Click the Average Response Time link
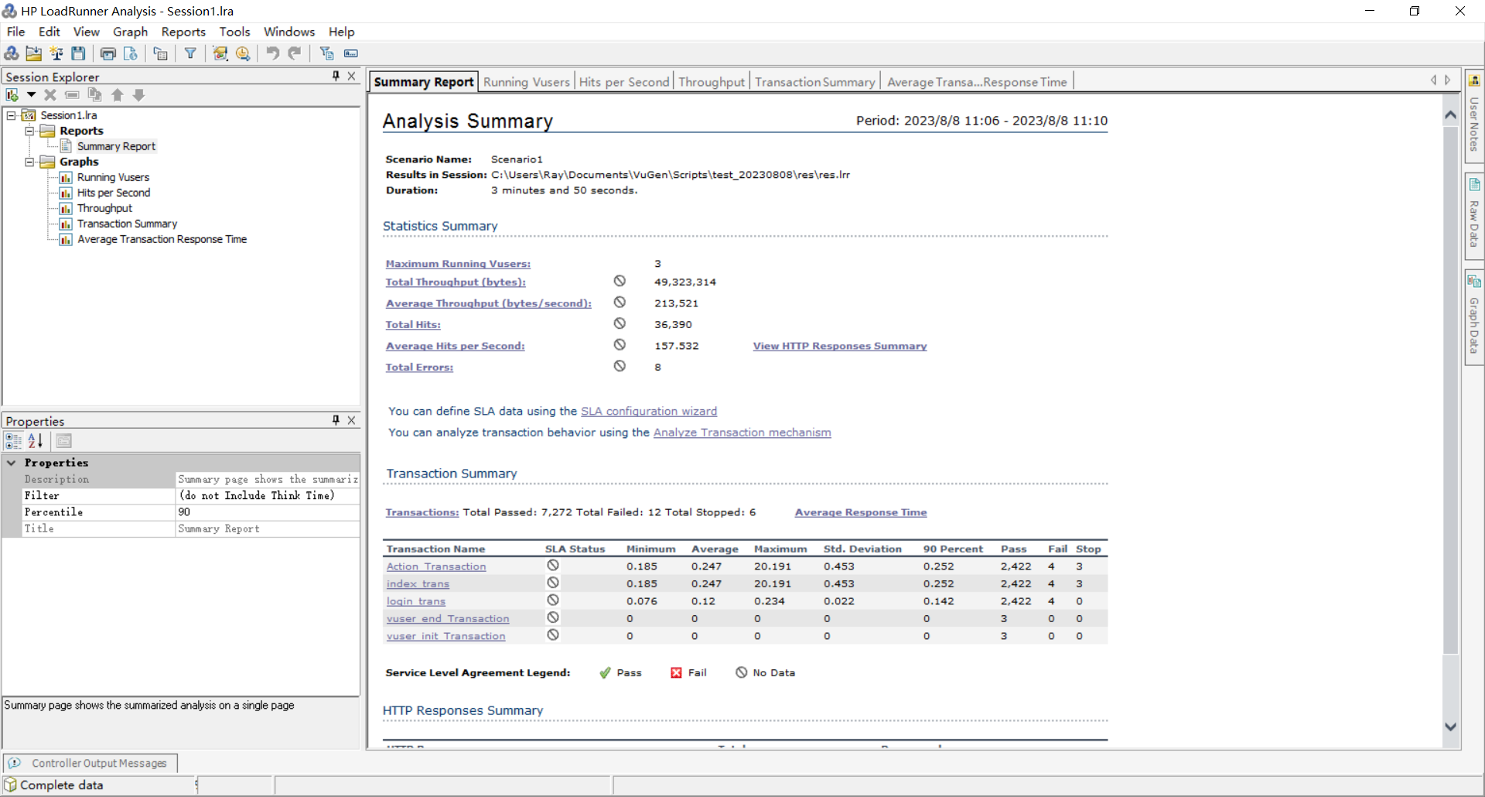This screenshot has width=1485, height=797. pyautogui.click(x=861, y=512)
